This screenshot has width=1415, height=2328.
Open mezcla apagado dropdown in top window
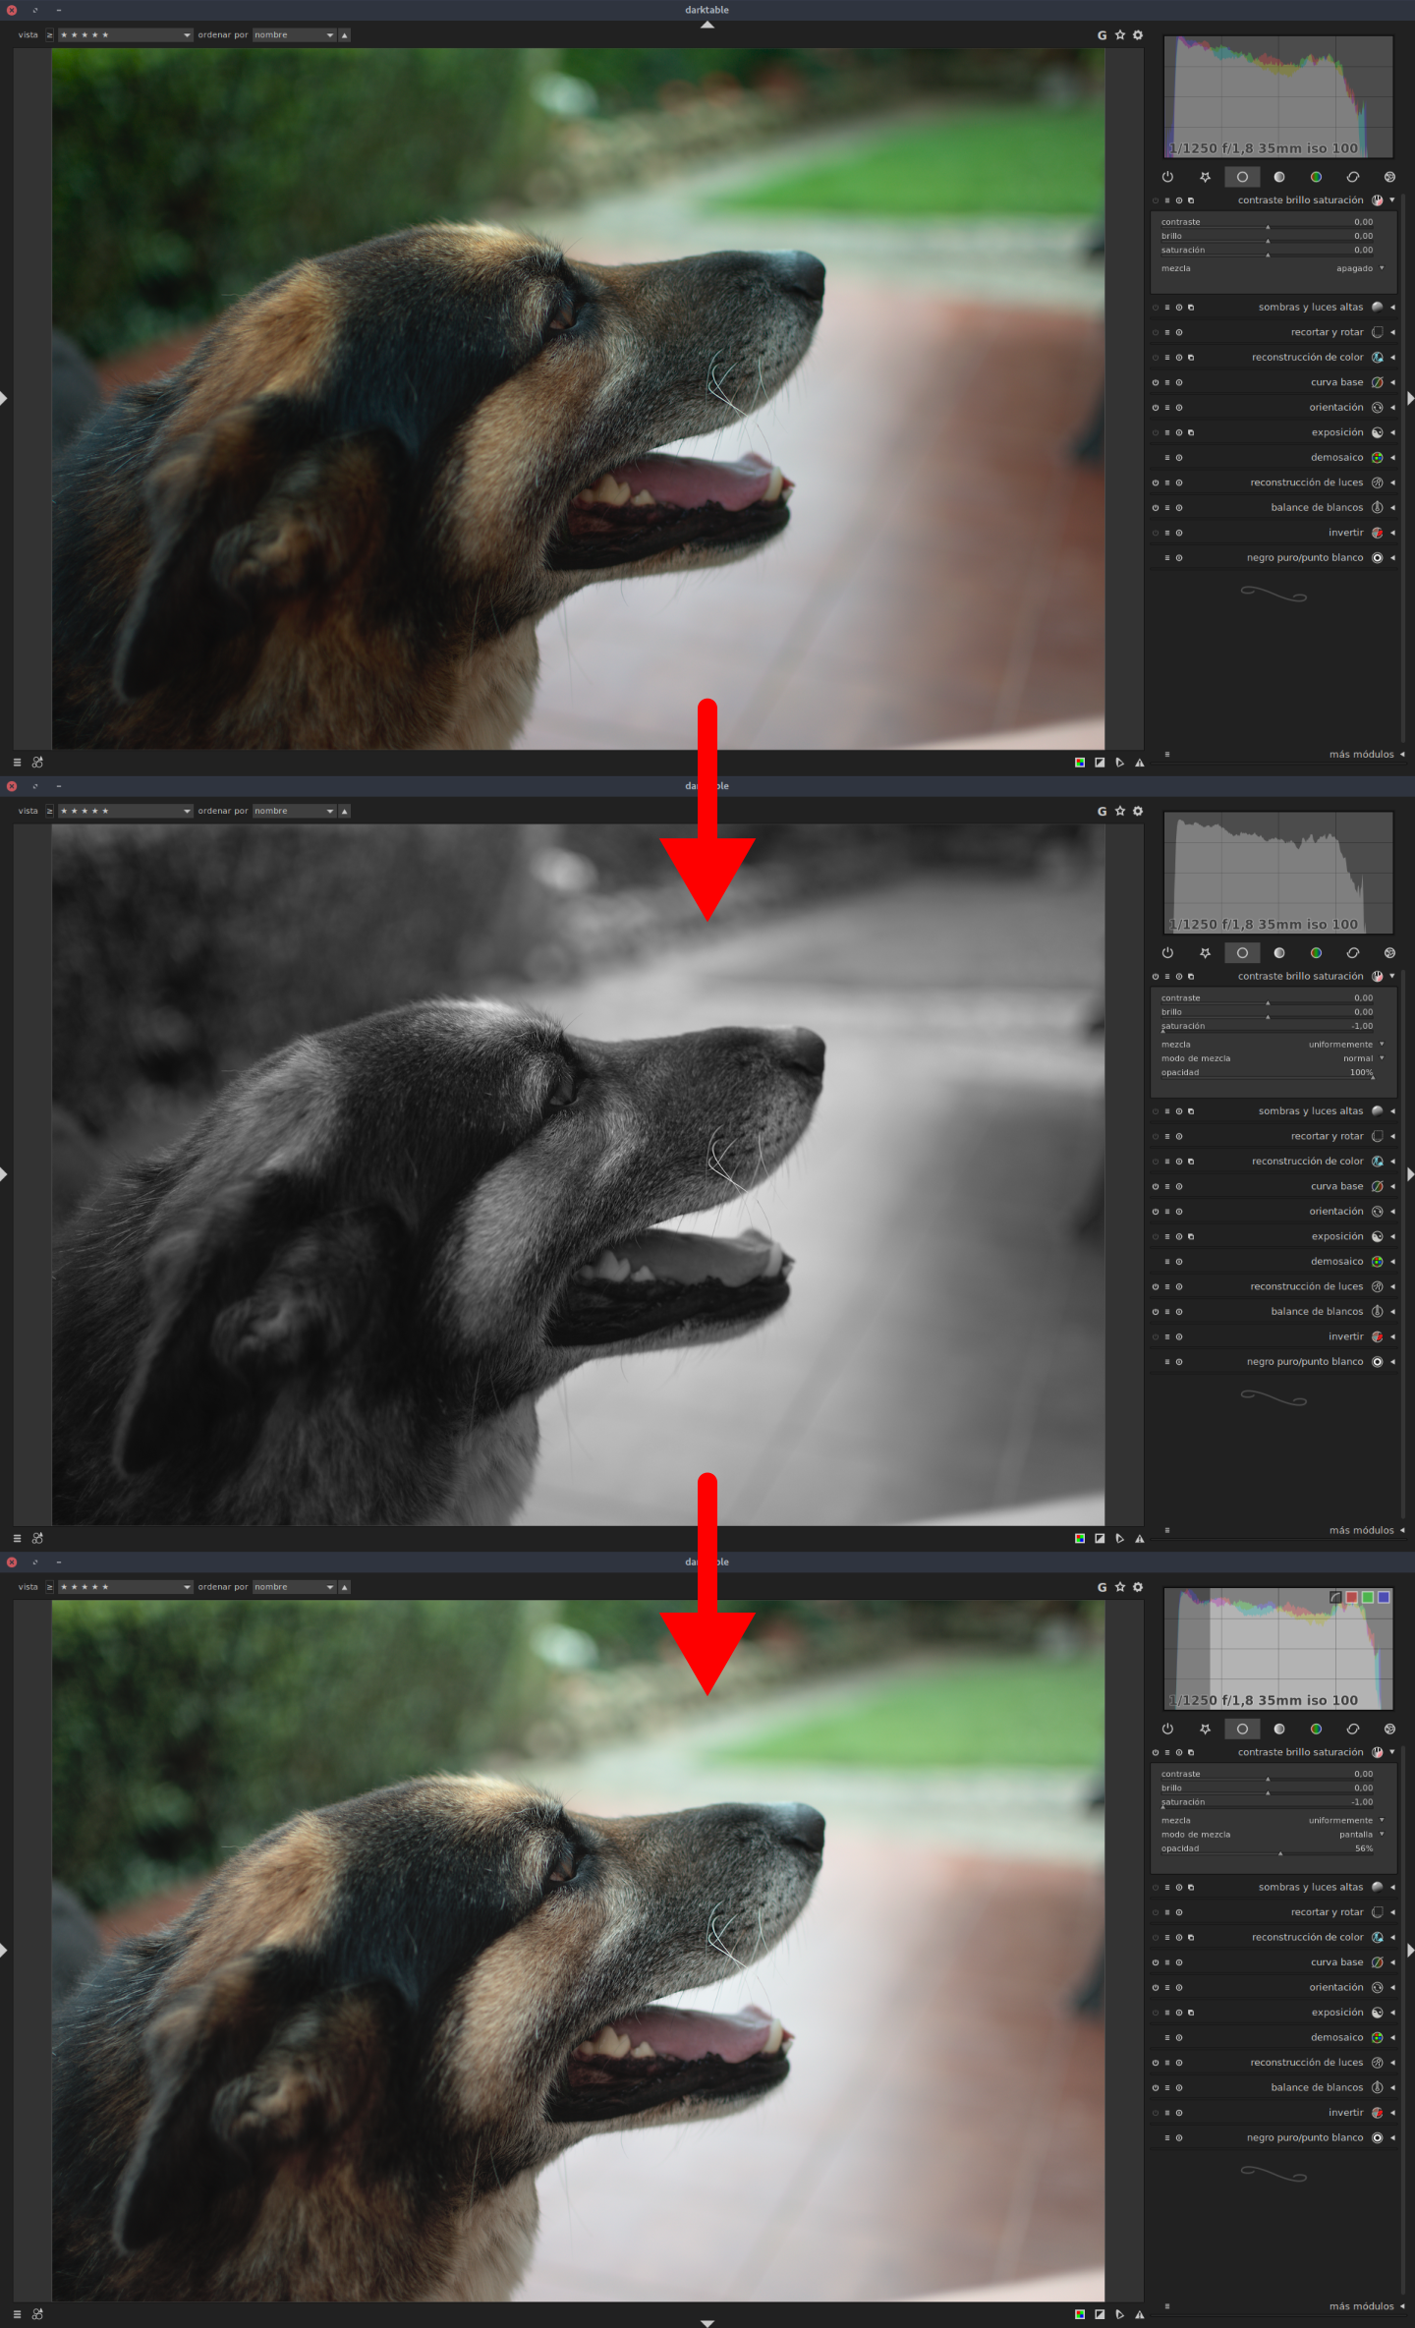coord(1273,268)
